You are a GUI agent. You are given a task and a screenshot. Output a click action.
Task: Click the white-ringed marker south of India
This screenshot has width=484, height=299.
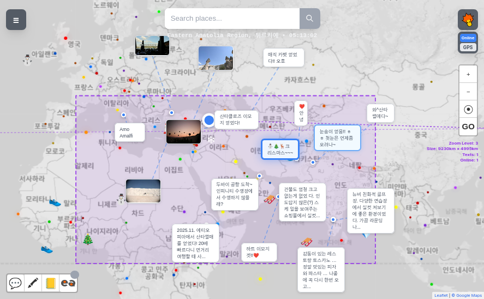pos(333,219)
